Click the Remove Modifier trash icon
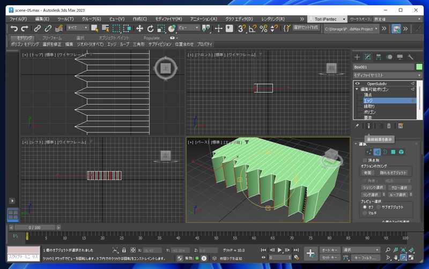This screenshot has height=269, width=429. point(389,126)
